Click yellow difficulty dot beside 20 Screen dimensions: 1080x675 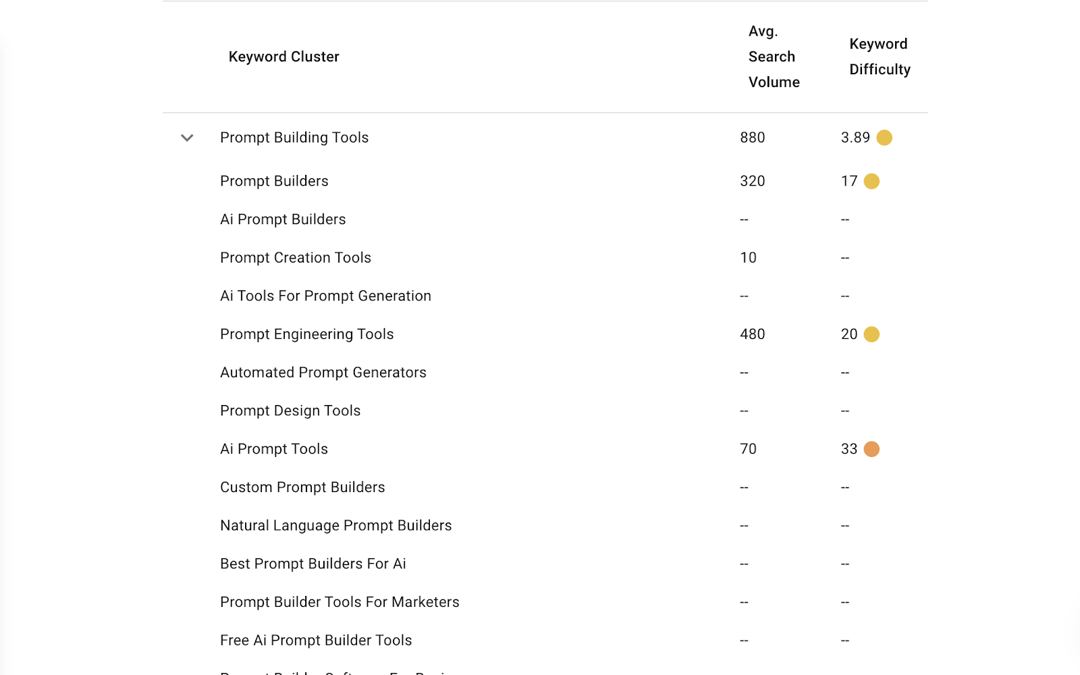(x=871, y=334)
